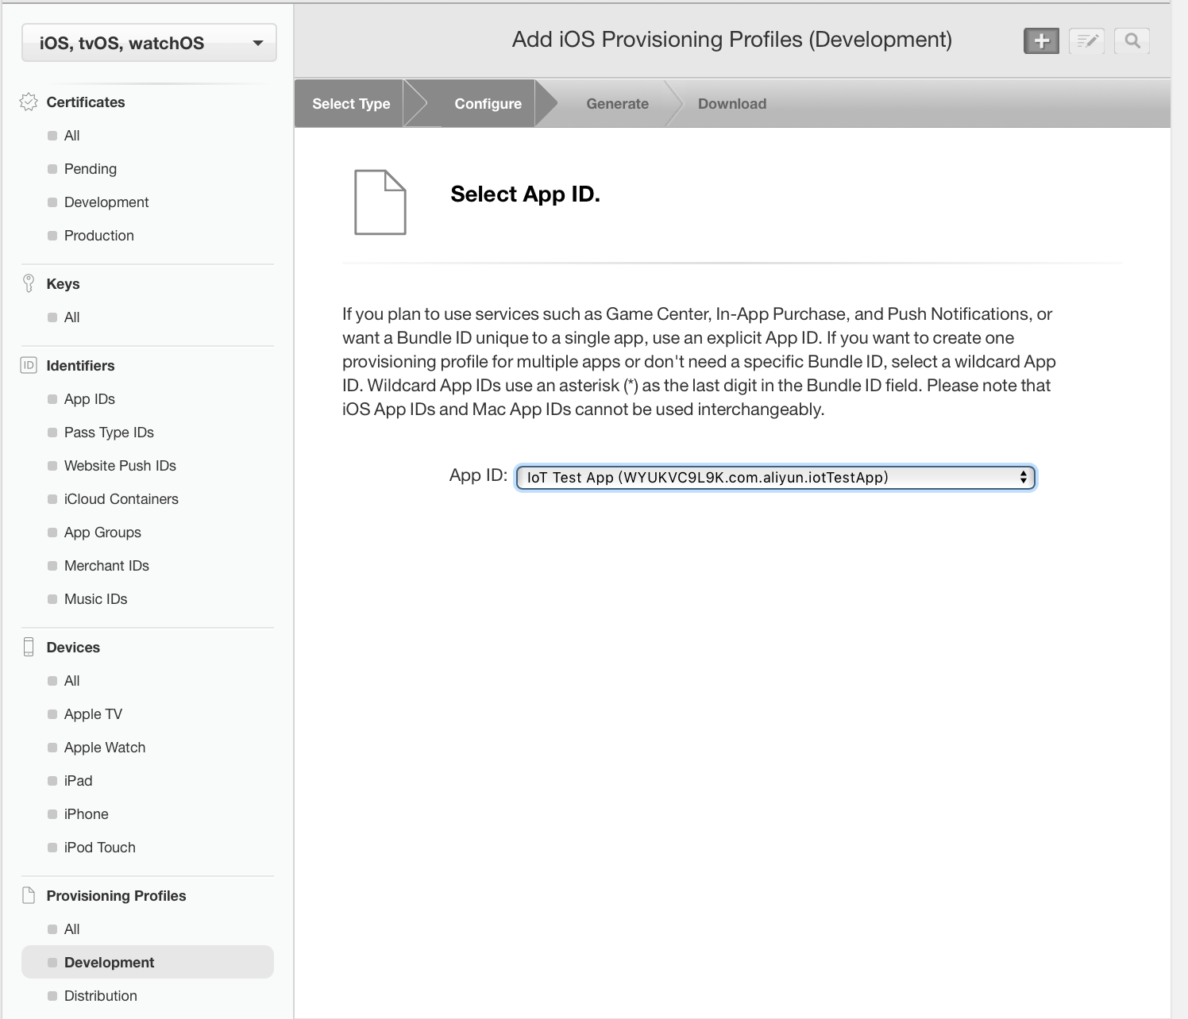Open Apple TV devices
The image size is (1188, 1019).
(93, 714)
